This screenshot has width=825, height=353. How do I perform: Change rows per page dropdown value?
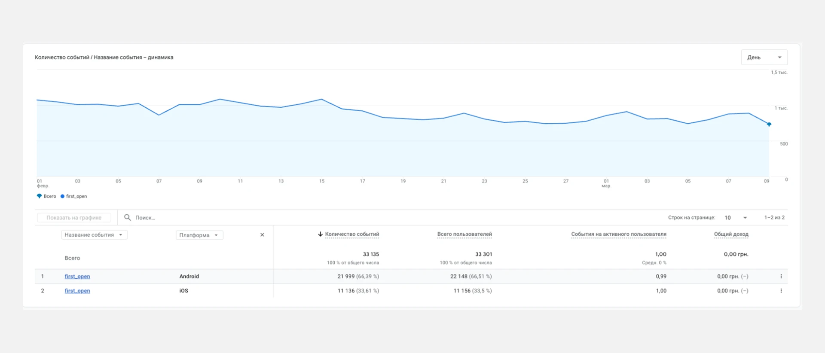pyautogui.click(x=736, y=218)
